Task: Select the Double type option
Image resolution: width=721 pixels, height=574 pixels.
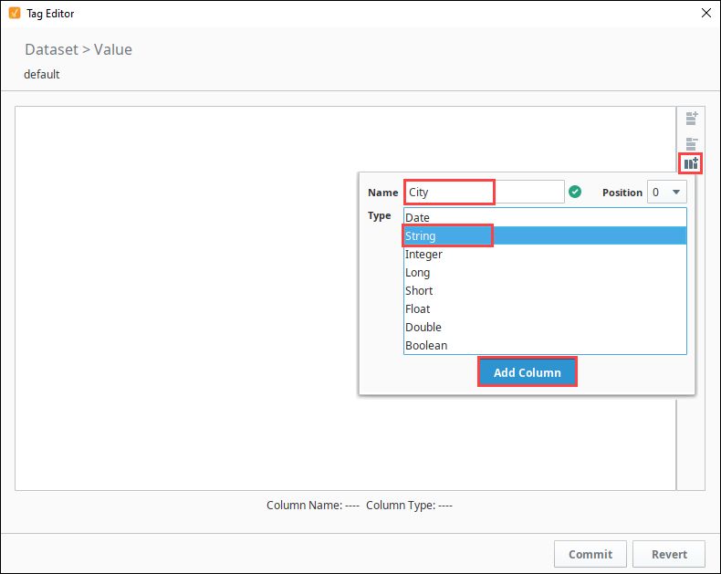Action: (545, 327)
